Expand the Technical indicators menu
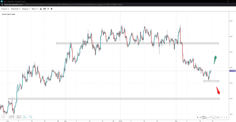236x122 pixels. click(15, 9)
